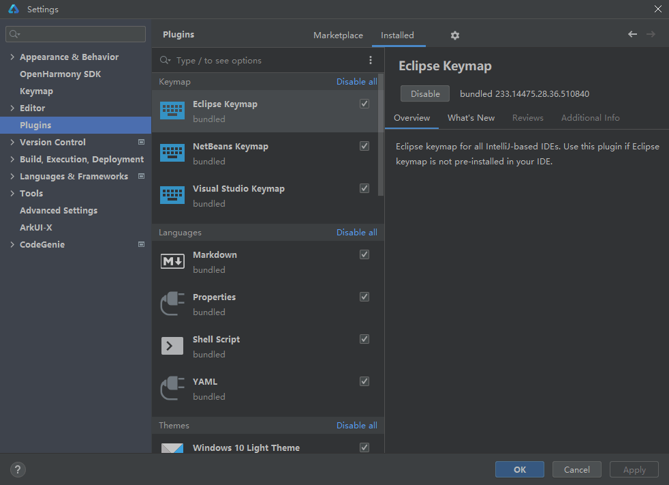Click the settings search magnifier icon

(14, 33)
